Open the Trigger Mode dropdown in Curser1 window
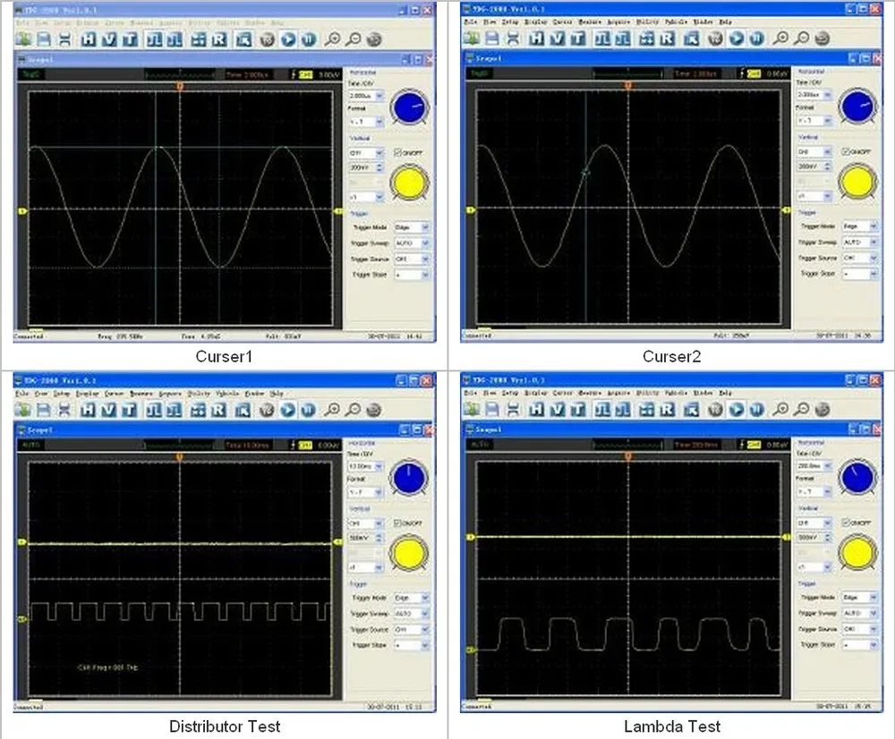The height and width of the screenshot is (739, 895). 412,227
